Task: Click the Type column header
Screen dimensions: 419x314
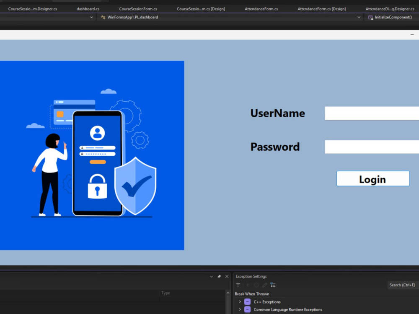Action: coord(166,293)
